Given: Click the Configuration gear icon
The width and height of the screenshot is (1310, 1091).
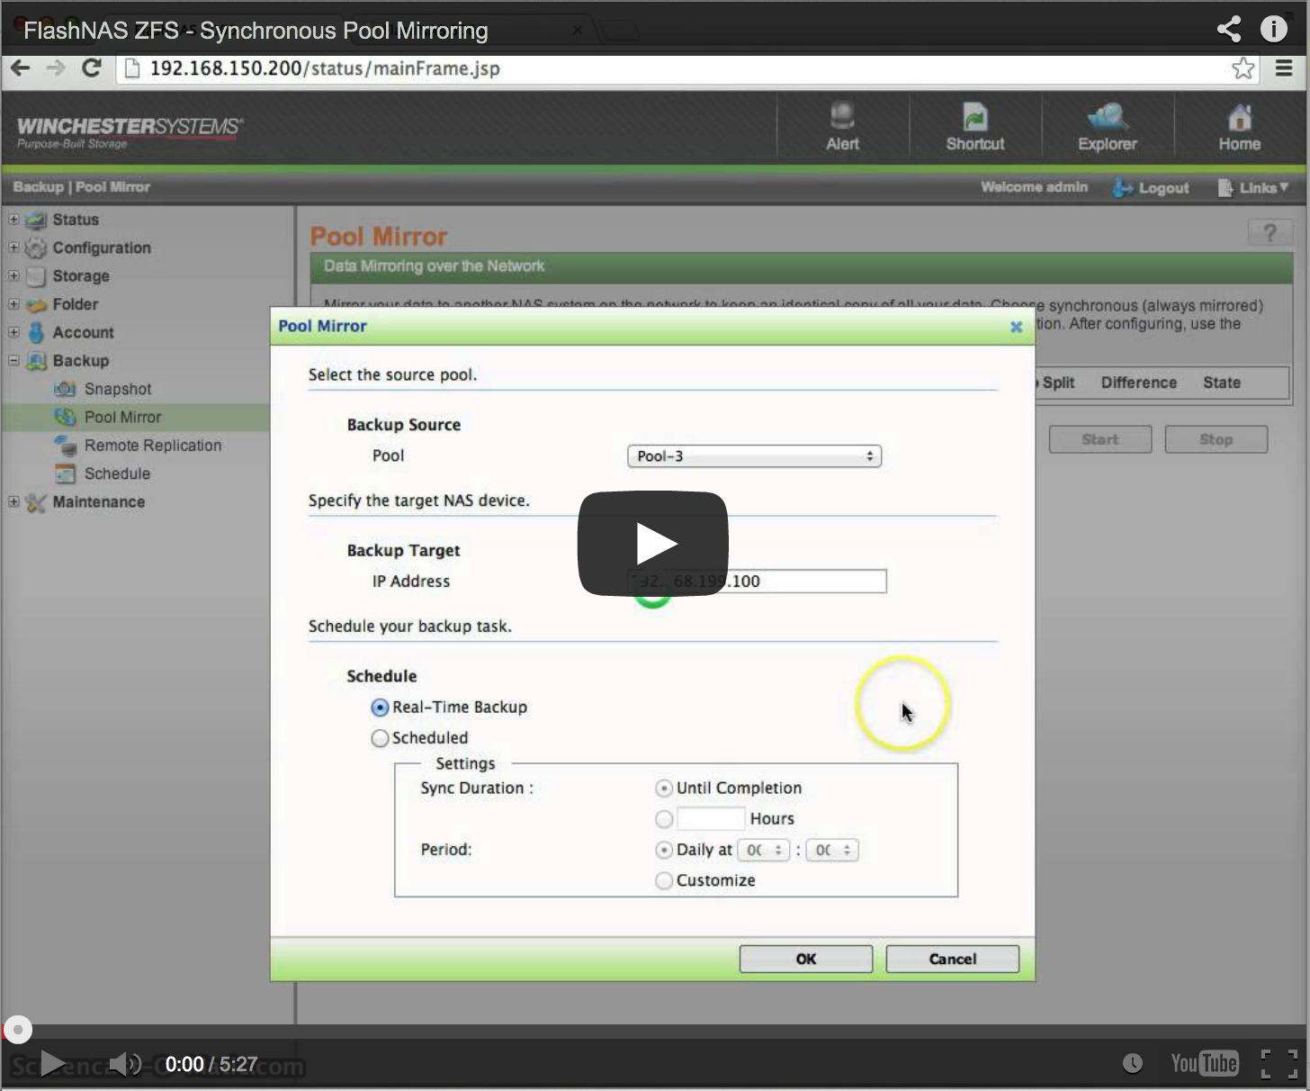Looking at the screenshot, I should [36, 248].
